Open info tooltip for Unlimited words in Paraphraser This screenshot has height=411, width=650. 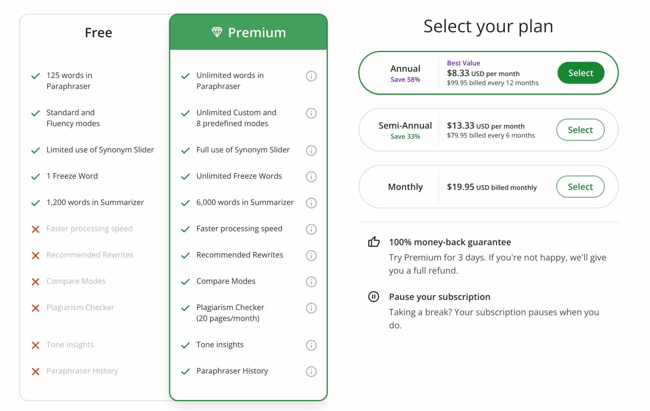pos(311,76)
